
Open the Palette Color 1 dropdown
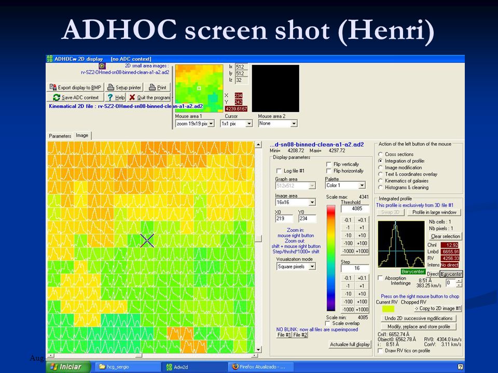362,185
